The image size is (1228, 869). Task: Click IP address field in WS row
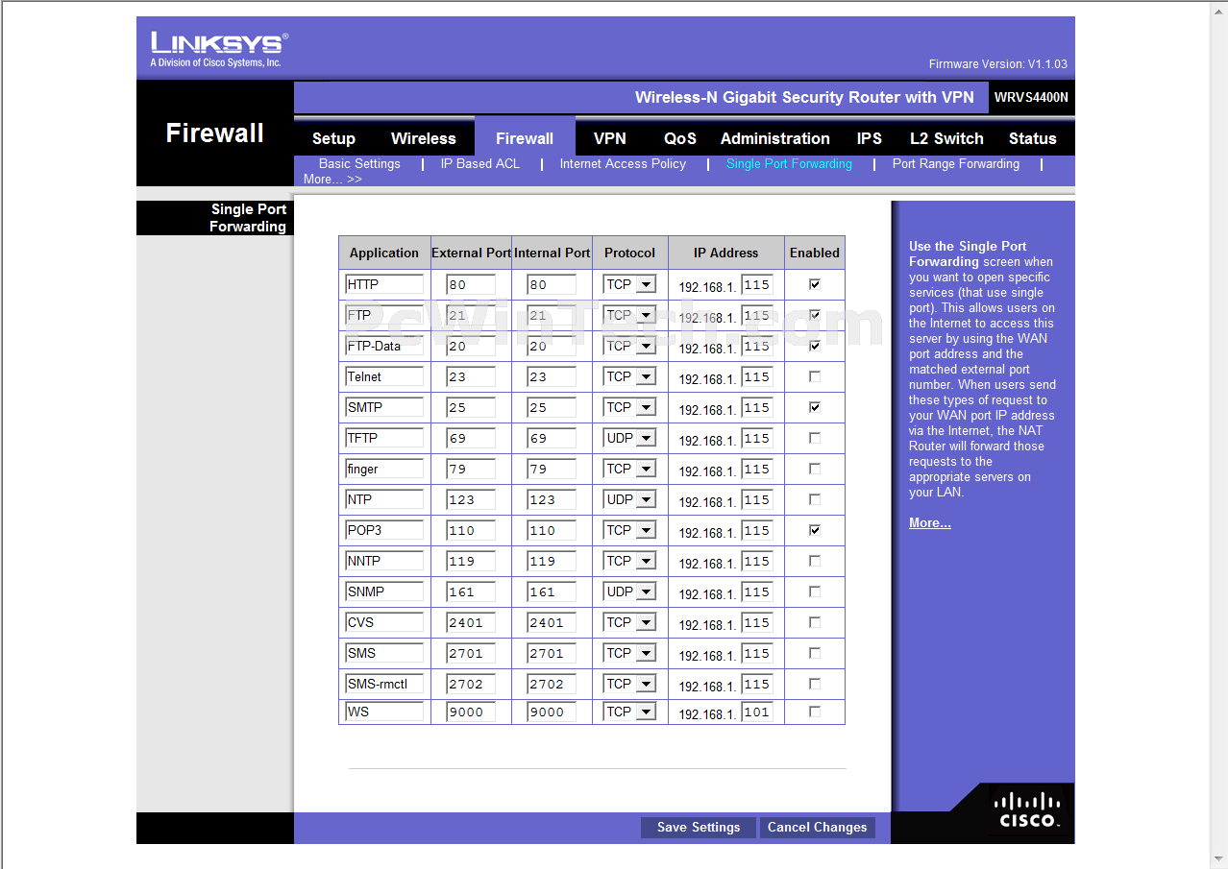757,712
